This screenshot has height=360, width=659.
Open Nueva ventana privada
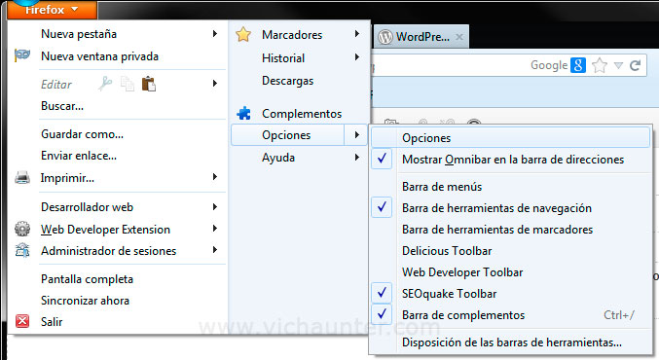[99, 56]
